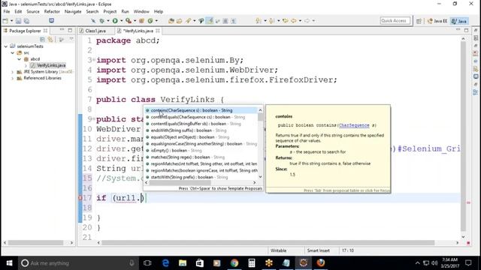Choose startsWith(String prefix) proposal

tap(201, 177)
